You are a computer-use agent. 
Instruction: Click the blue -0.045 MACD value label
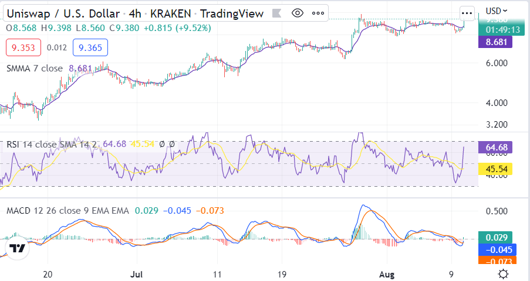pyautogui.click(x=497, y=249)
